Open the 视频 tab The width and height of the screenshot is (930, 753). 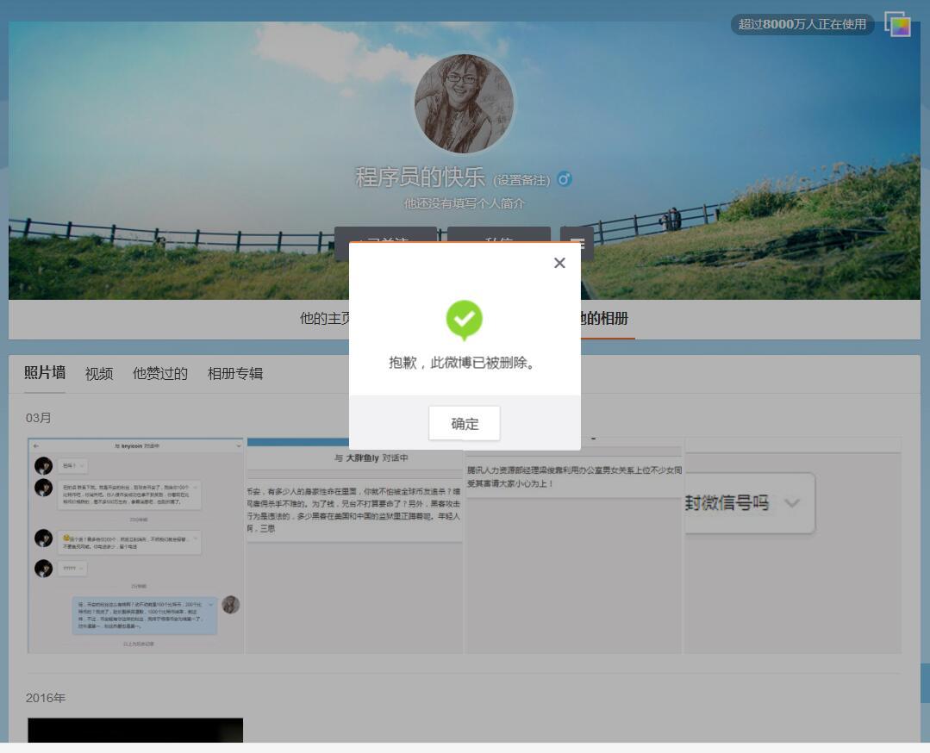click(x=97, y=373)
